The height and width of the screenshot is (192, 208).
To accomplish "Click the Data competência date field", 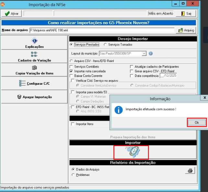I will point(168,76).
